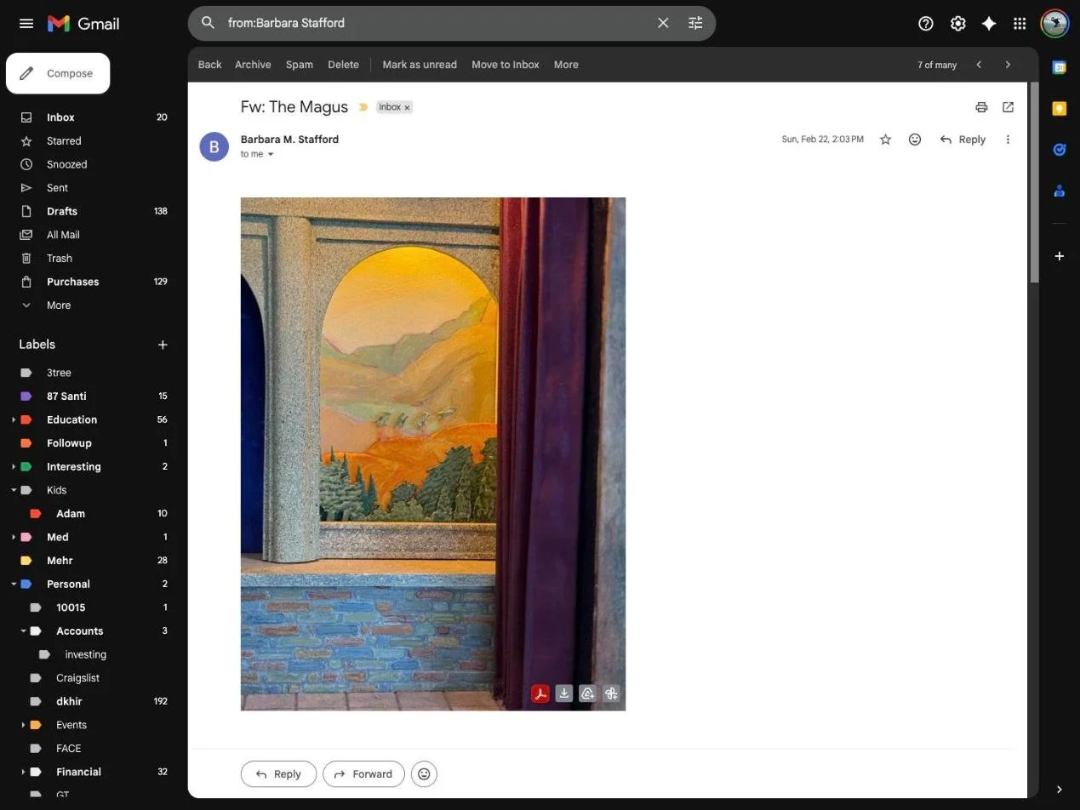1080x810 pixels.
Task: Open the account profile avatar
Action: click(x=1054, y=24)
